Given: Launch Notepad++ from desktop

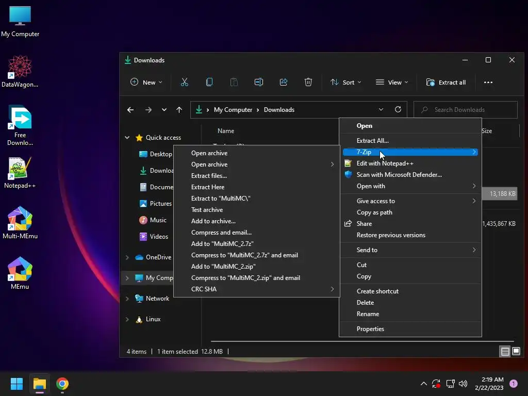Looking at the screenshot, I should click(20, 173).
